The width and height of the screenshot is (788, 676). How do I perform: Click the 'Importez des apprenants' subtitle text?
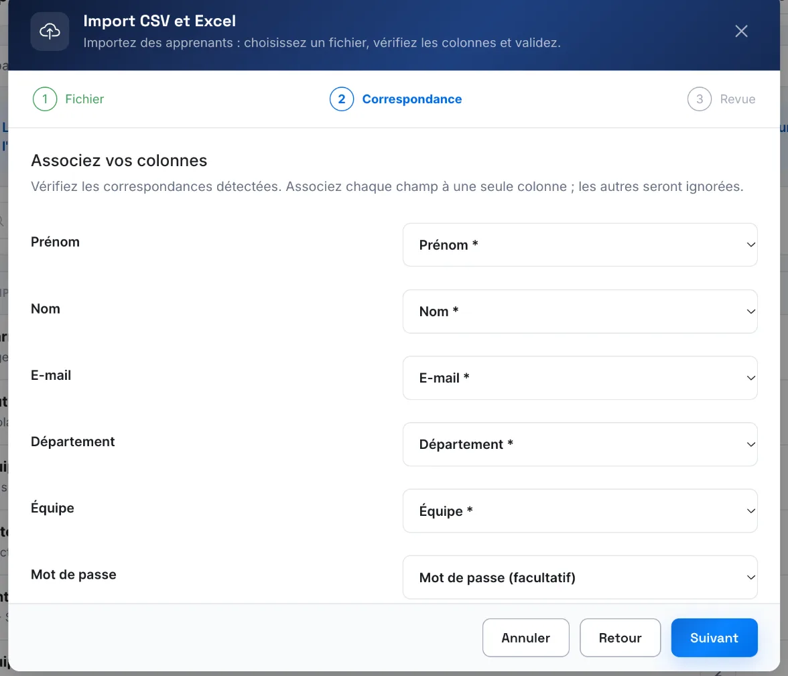click(x=322, y=43)
